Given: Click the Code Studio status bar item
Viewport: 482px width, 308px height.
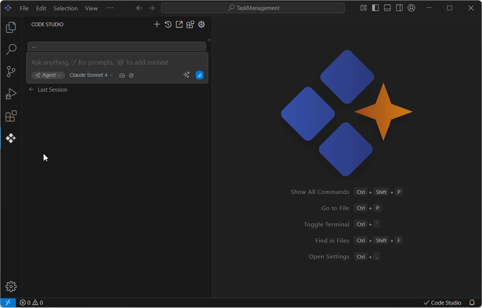Looking at the screenshot, I should pyautogui.click(x=442, y=303).
